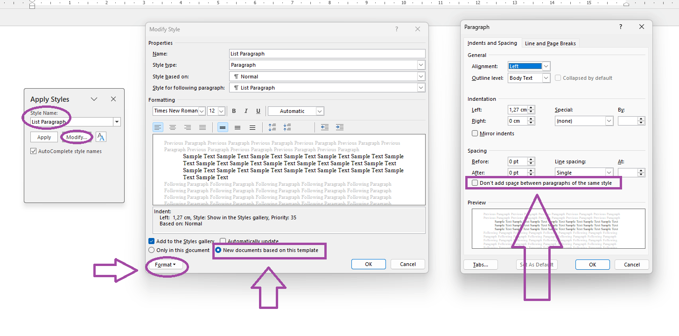Screen dimensions: 679x336
Task: Open Special indentation dropdown
Action: [609, 121]
